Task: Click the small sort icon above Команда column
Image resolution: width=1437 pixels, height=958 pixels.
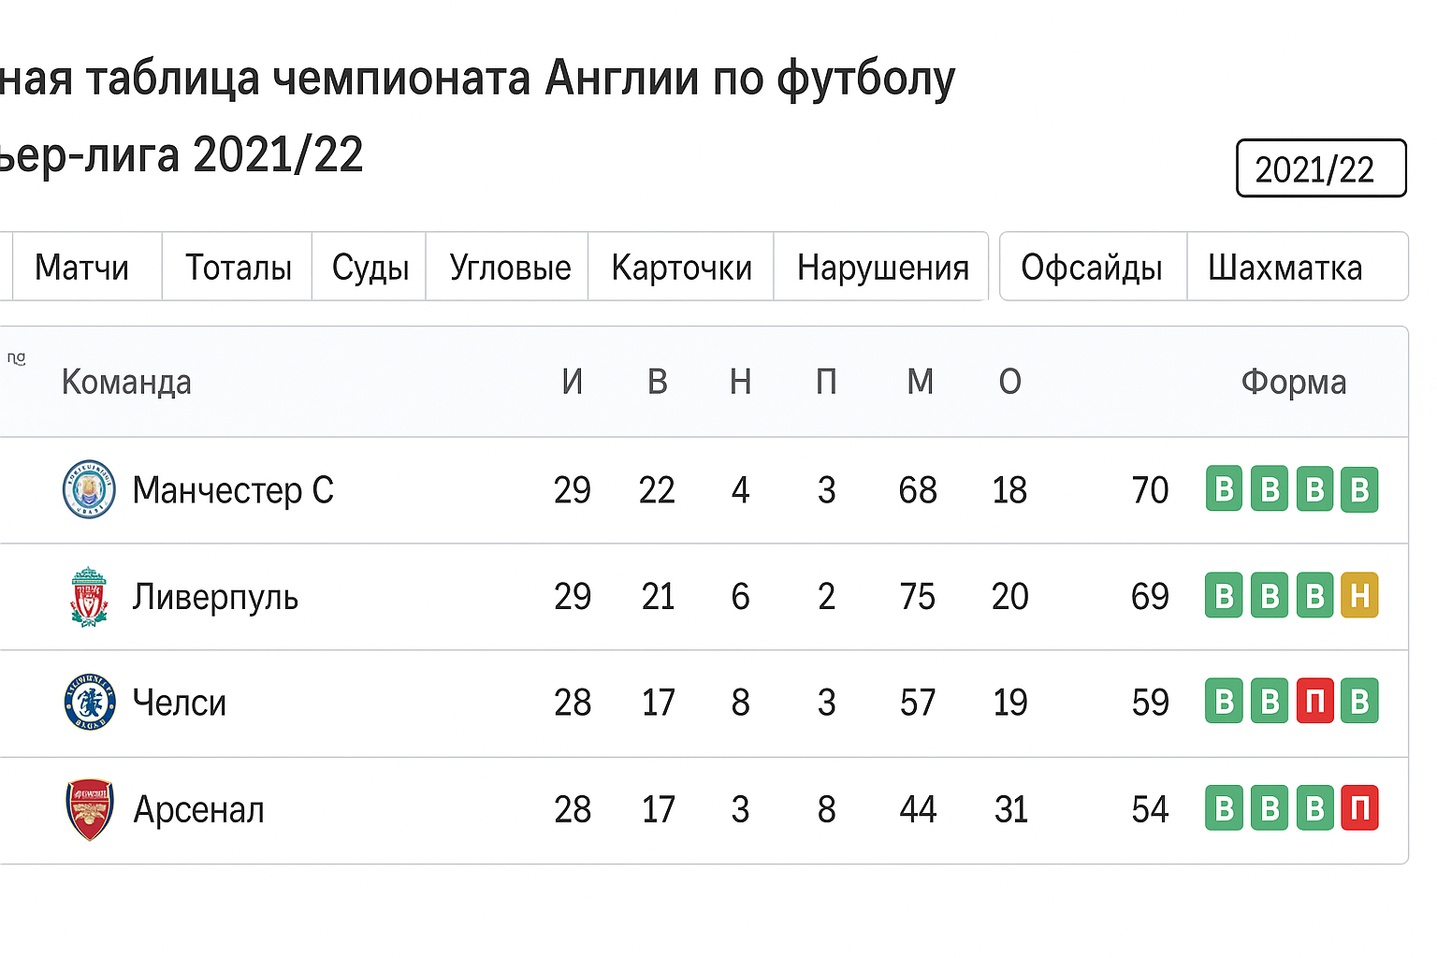Action: coord(18,360)
